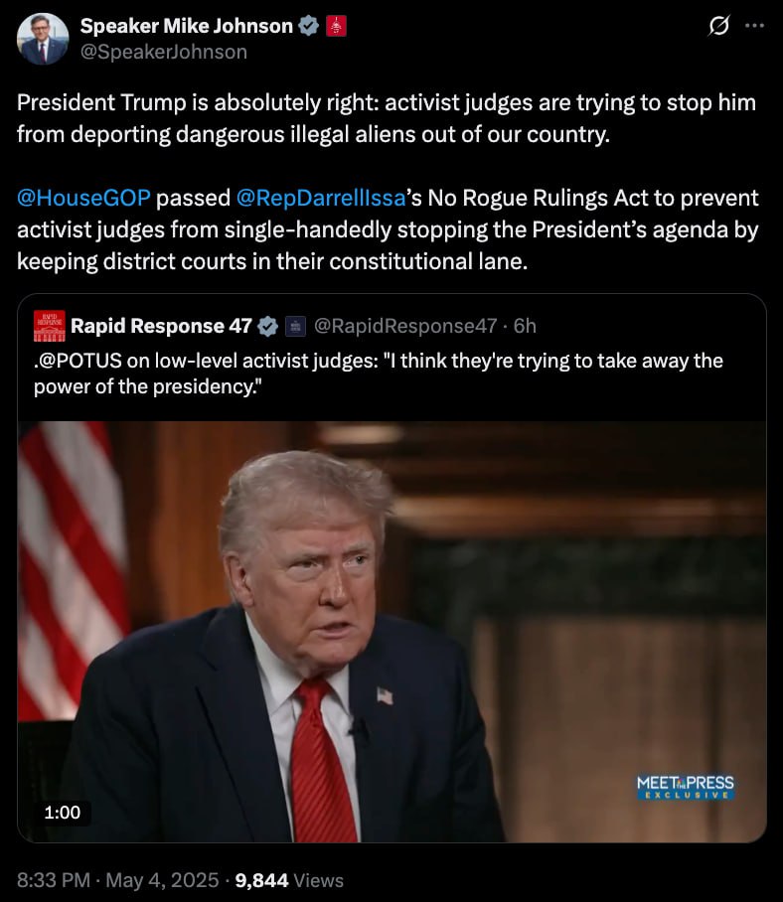The image size is (783, 902).
Task: Click the Grok slash-circle icon
Action: point(719,26)
